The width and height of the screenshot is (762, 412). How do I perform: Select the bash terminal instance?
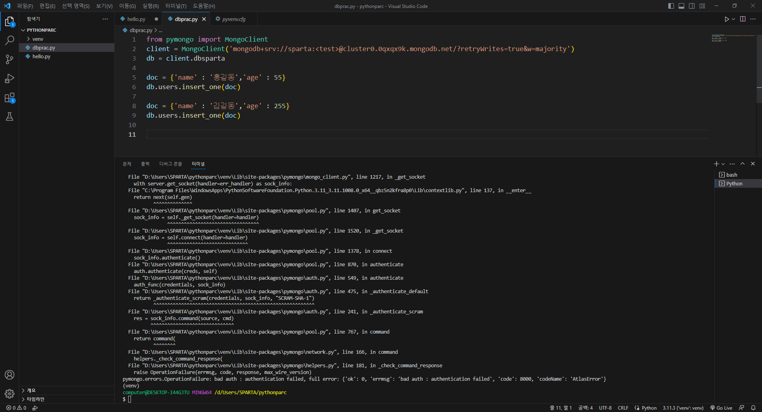[x=738, y=175]
